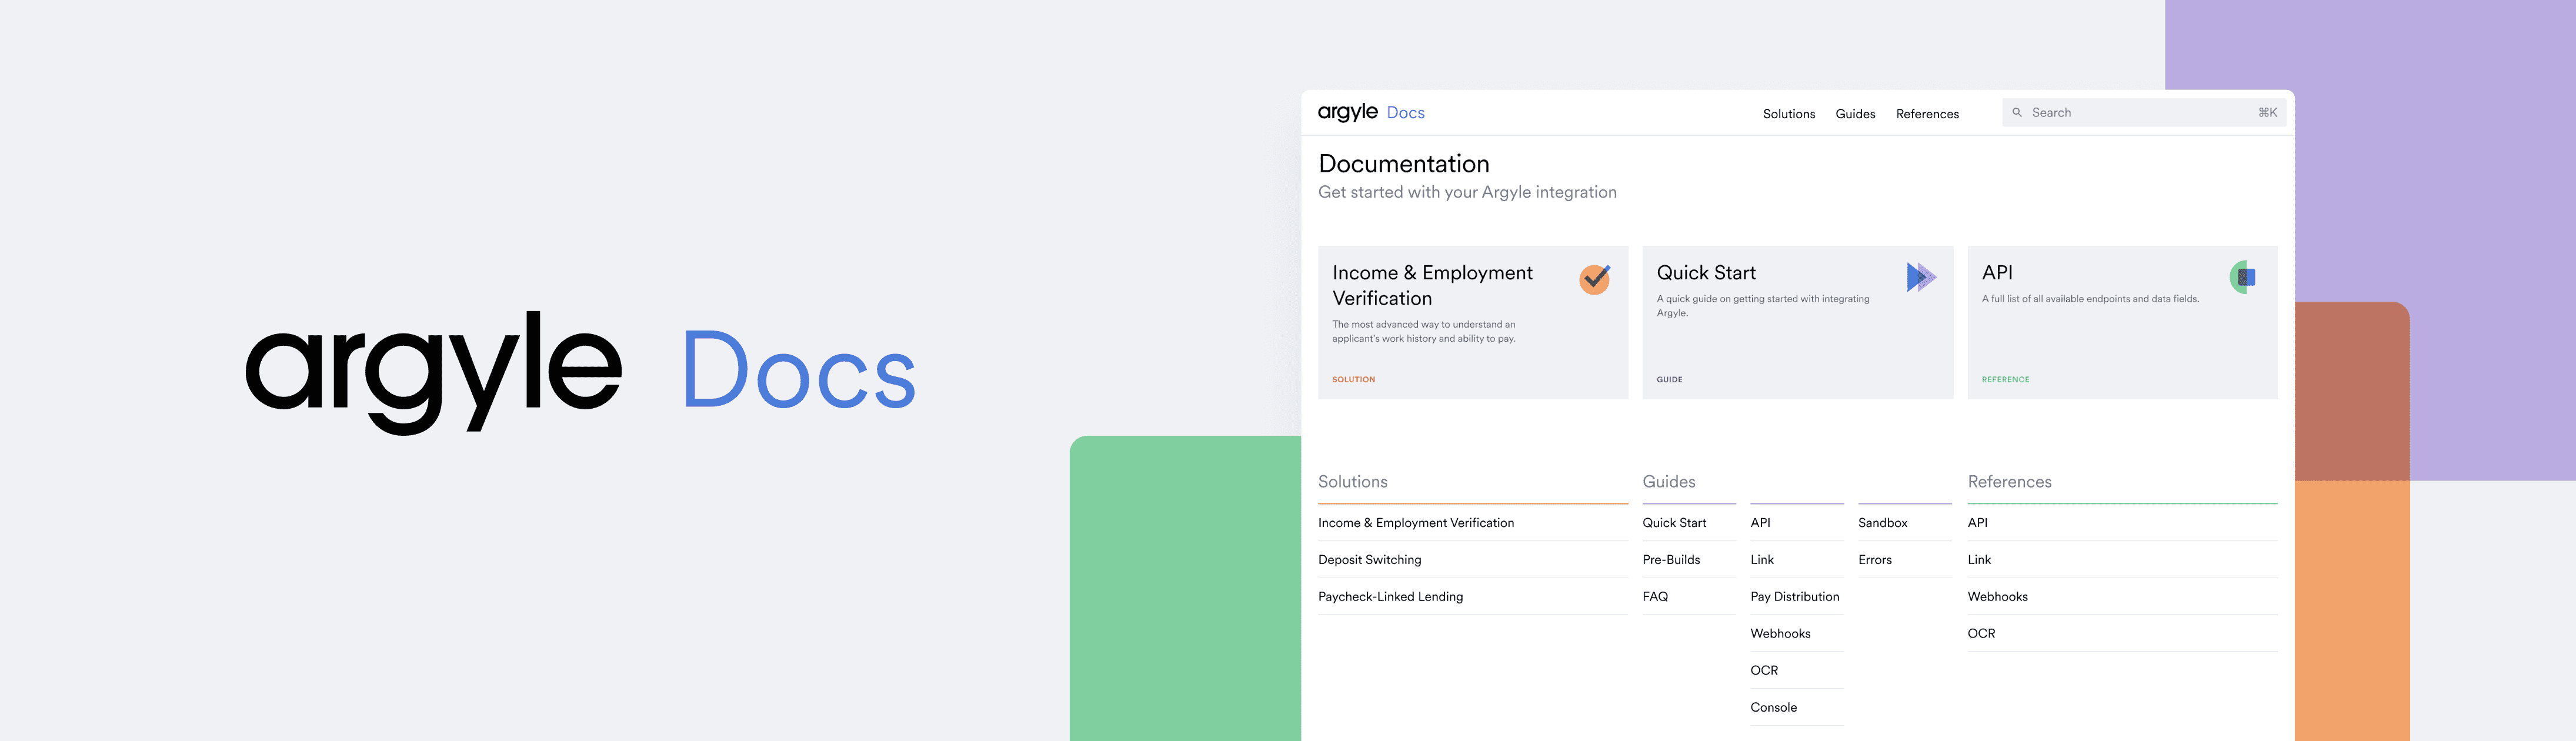Open the Solutions nav menu
Screen dimensions: 2576x741
point(1788,114)
